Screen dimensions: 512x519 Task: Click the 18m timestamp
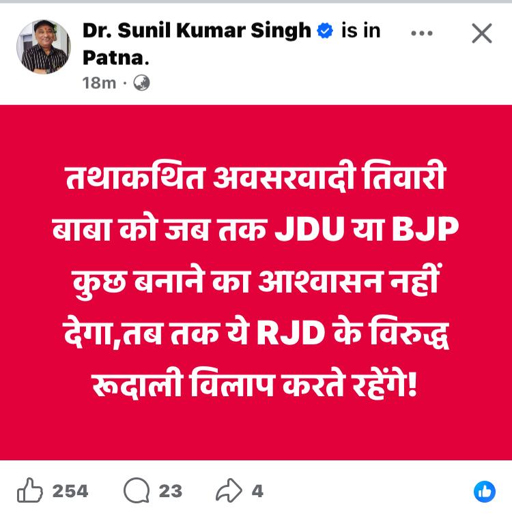99,83
